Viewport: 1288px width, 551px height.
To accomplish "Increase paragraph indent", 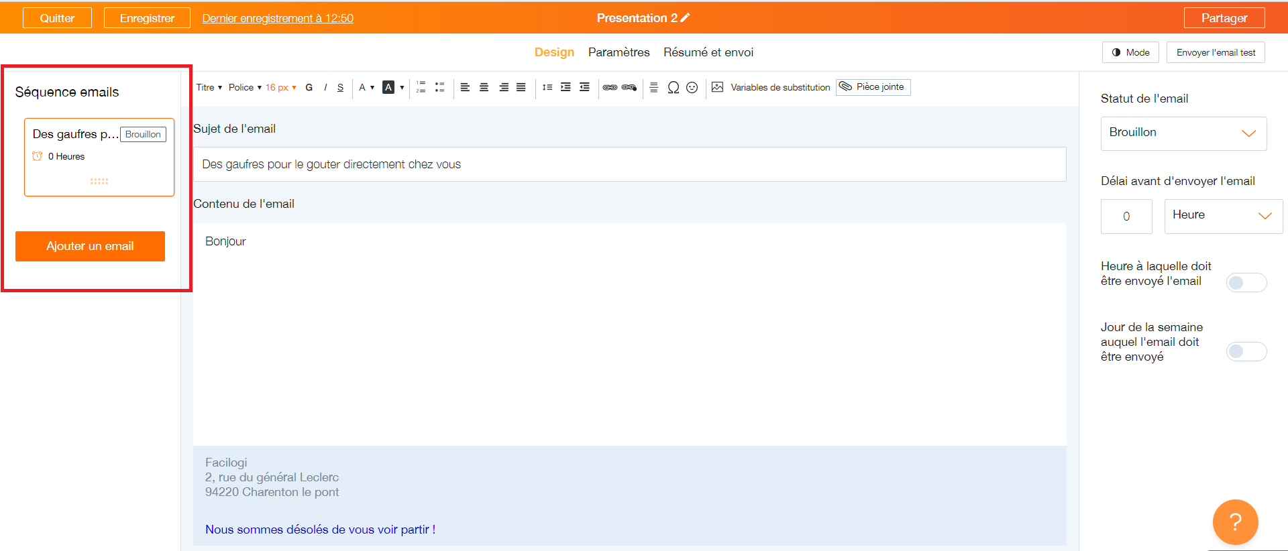I will pos(566,87).
